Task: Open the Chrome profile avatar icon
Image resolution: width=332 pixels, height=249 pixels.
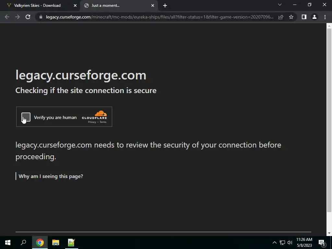Action: (x=314, y=17)
